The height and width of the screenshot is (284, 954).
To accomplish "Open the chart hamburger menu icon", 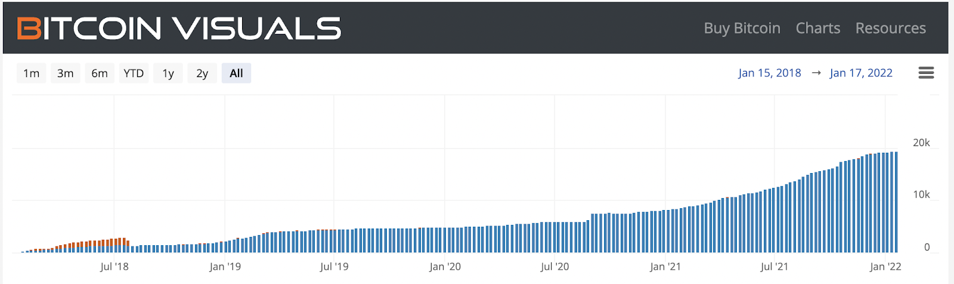I will [926, 73].
